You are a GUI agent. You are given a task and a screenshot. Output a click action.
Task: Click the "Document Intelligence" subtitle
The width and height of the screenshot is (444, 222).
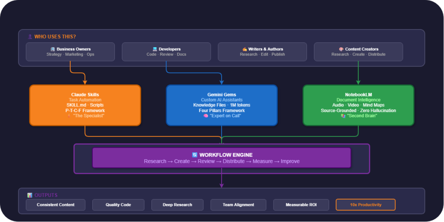(x=358, y=100)
